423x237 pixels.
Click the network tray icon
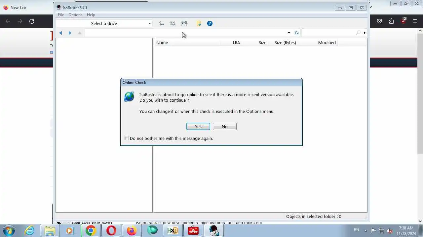pyautogui.click(x=382, y=230)
